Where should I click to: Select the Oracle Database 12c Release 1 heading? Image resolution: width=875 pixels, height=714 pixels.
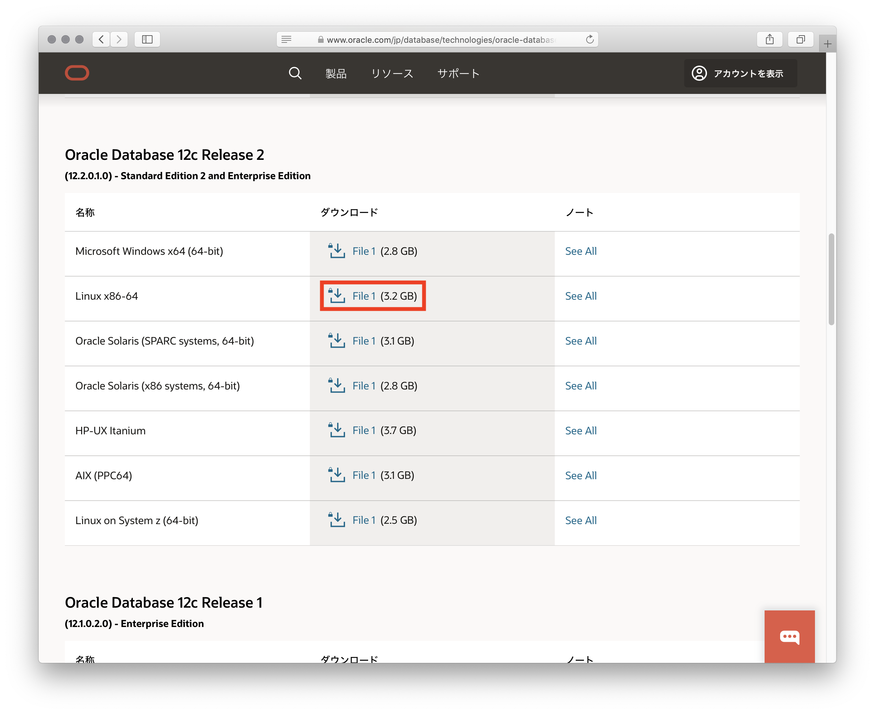[164, 602]
